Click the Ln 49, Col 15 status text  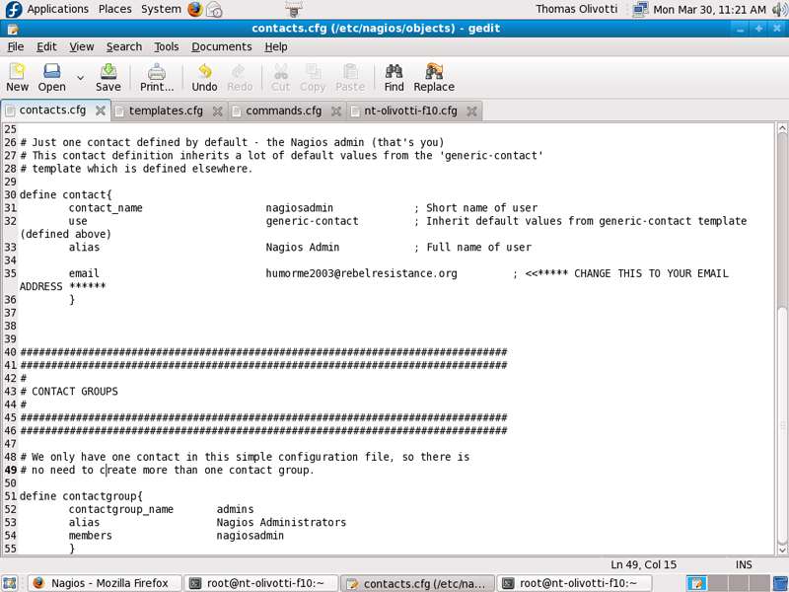(644, 564)
